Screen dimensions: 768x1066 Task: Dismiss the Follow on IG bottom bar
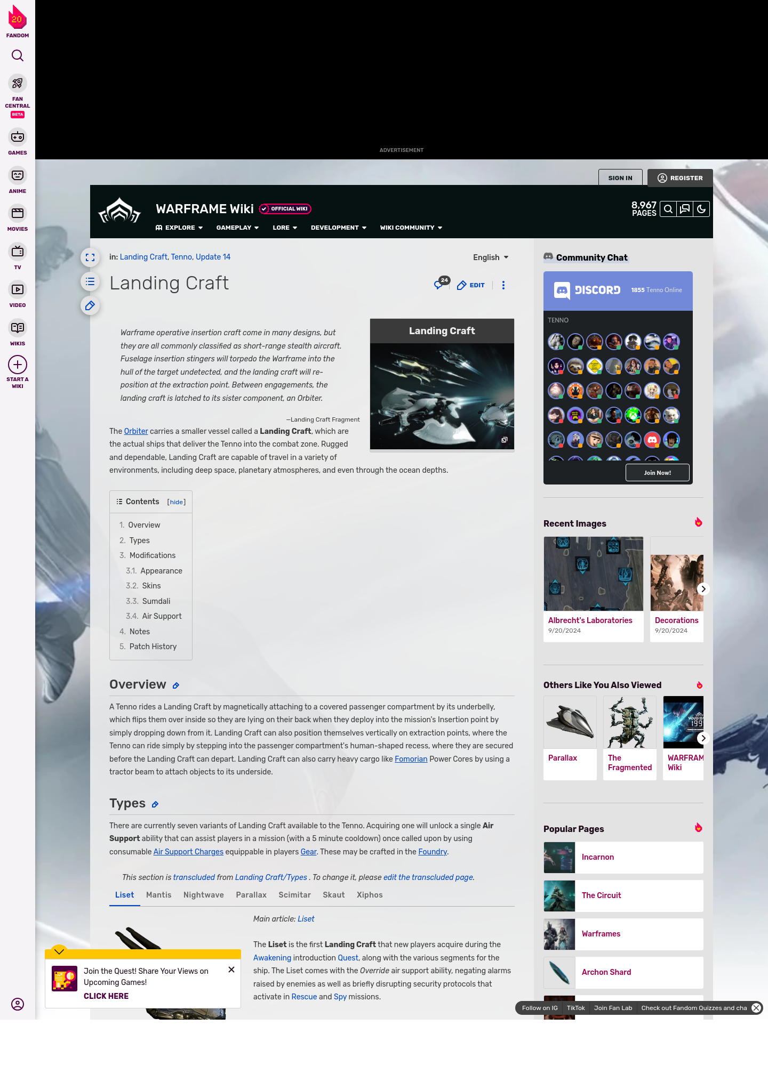coord(756,1008)
